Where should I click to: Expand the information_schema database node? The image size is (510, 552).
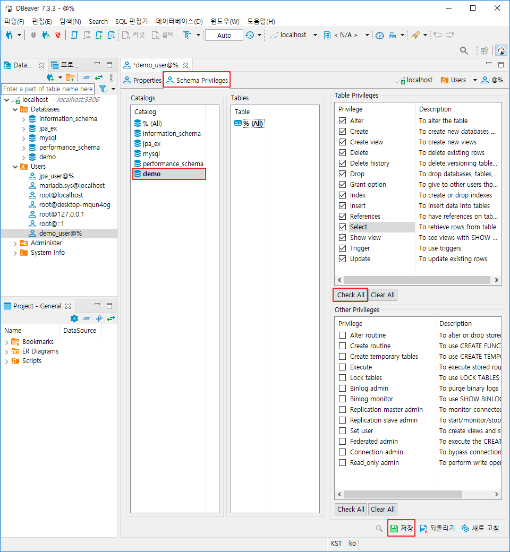click(23, 119)
